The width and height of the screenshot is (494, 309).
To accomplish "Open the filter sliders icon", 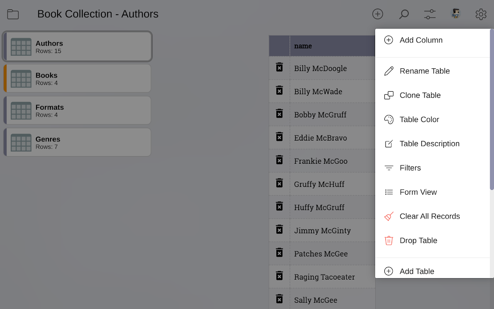I will (430, 14).
